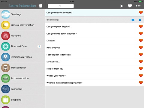Image resolution: width=144 pixels, height=108 pixels.
Task: Open the Time and Date clock icon
Action: tap(5, 46)
